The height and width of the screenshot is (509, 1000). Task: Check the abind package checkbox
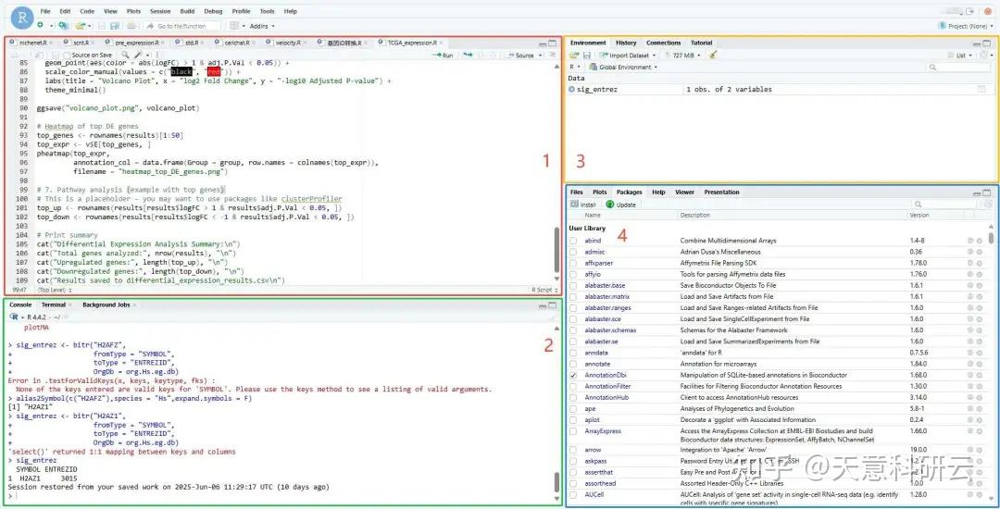pos(573,241)
